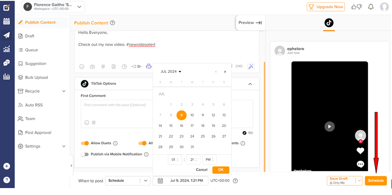Screen dimensions: 392x195
Task: Expand the Settings menu chevron
Action: (x=64, y=146)
